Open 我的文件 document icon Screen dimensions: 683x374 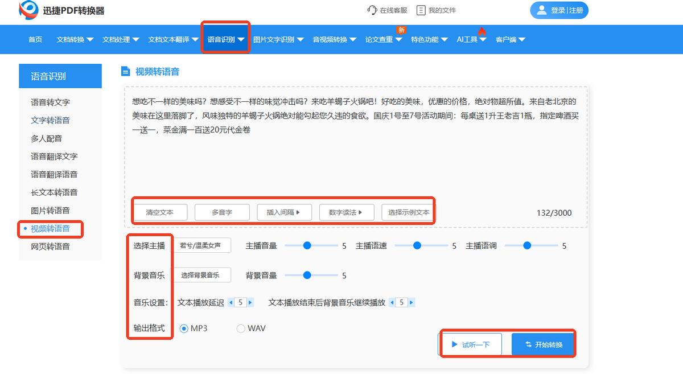pyautogui.click(x=421, y=10)
